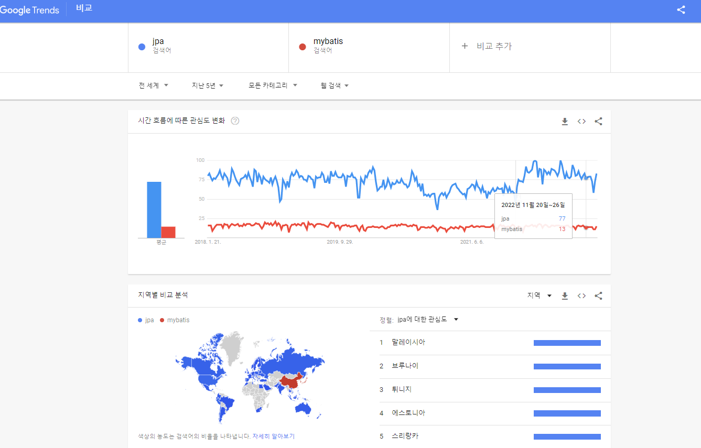This screenshot has height=448, width=701.
Task: Download the regional comparison data
Action: [x=565, y=296]
